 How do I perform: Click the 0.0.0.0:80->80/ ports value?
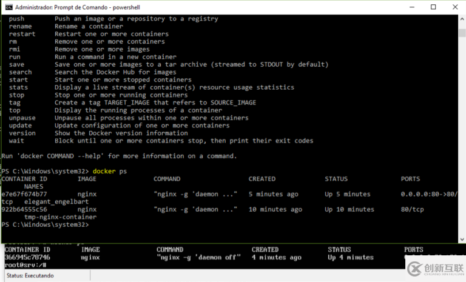point(429,194)
